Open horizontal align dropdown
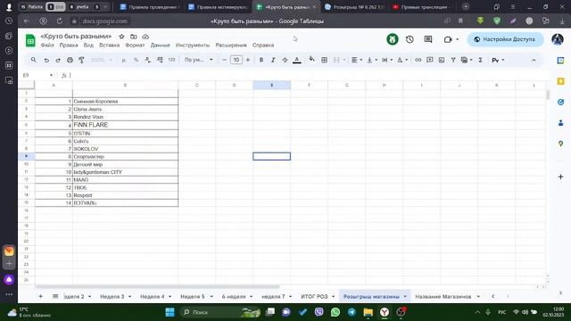The width and height of the screenshot is (571, 321). (x=357, y=60)
